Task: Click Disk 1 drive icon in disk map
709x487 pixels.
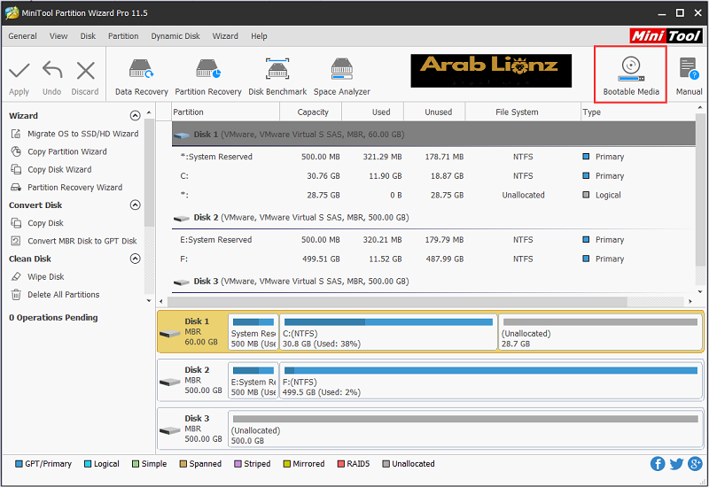Action: pyautogui.click(x=170, y=334)
